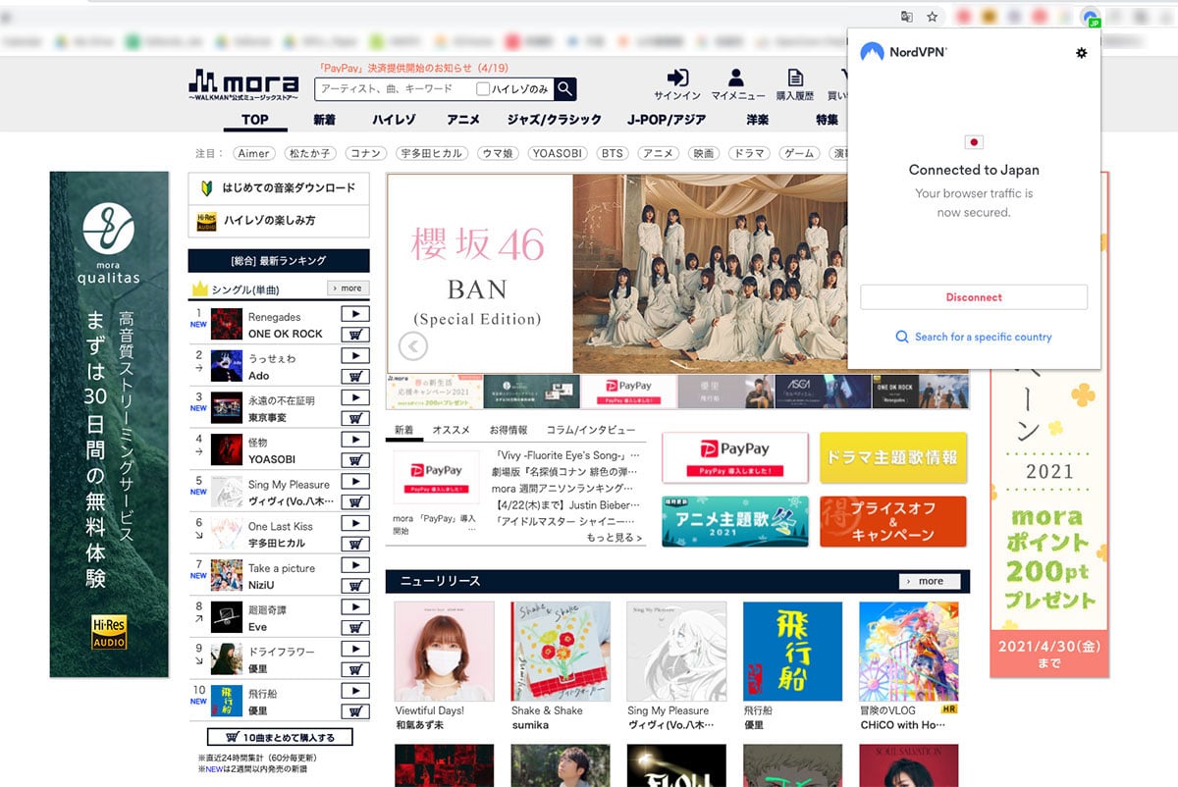This screenshot has width=1178, height=787.
Task: Play preview of 永遠の不在証明
Action: (x=354, y=397)
